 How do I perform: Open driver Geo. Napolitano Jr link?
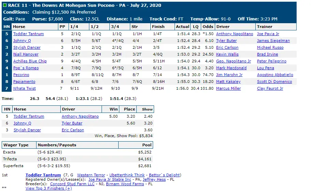tap(234, 61)
